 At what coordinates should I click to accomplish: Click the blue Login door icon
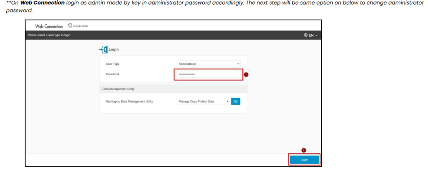(x=103, y=50)
